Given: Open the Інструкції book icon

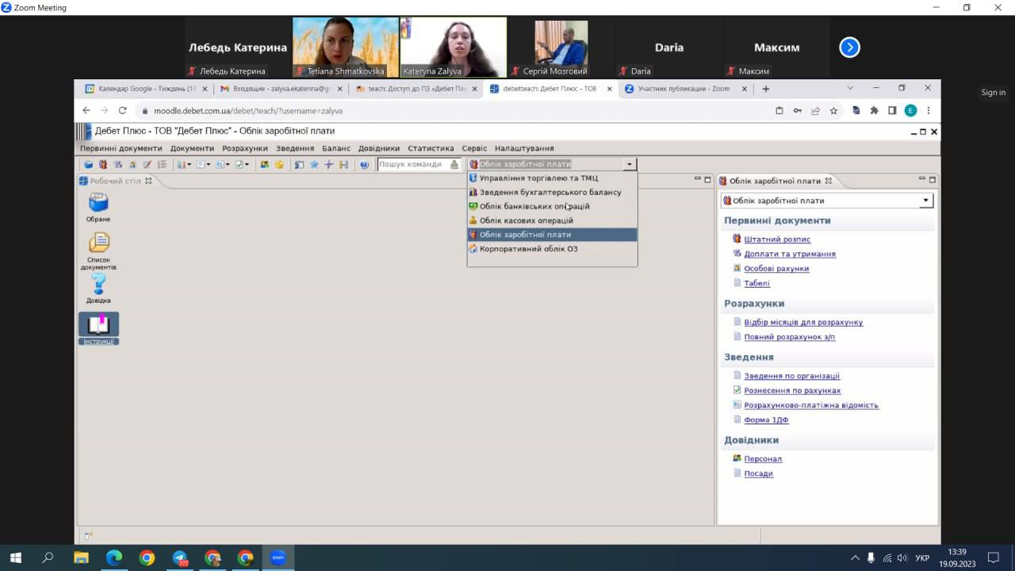Looking at the screenshot, I should point(98,325).
